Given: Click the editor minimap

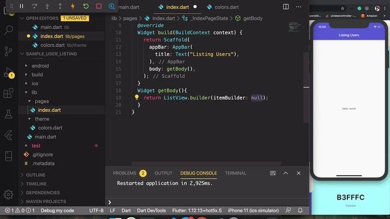Looking at the screenshot, I should tap(294, 27).
